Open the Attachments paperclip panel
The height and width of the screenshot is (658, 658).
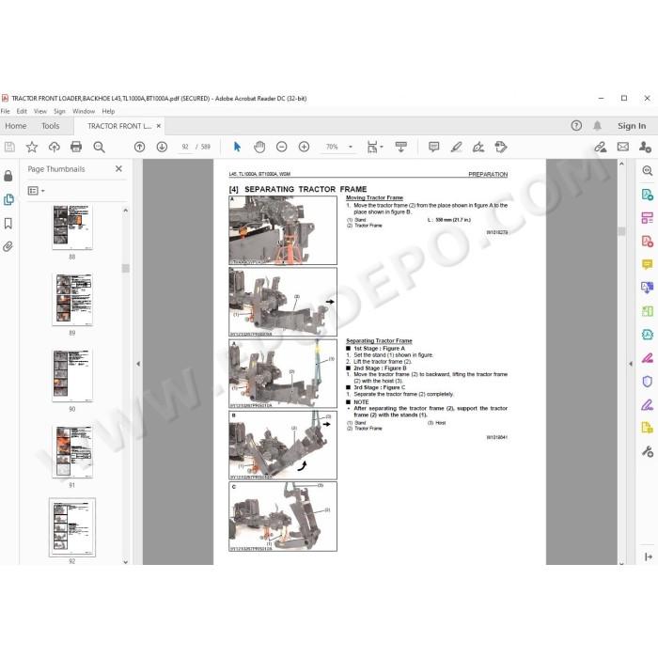[8, 246]
